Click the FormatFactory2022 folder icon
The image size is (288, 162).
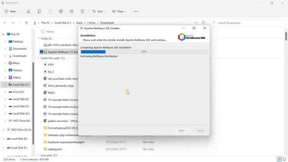pos(45,128)
